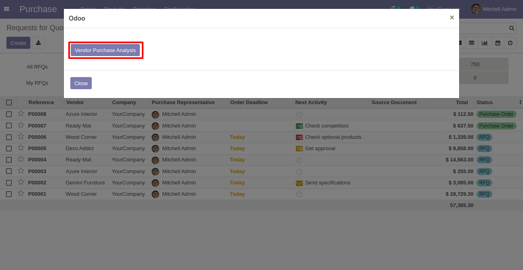The image size is (523, 270).
Task: Sort by the Status column header
Action: 485,102
